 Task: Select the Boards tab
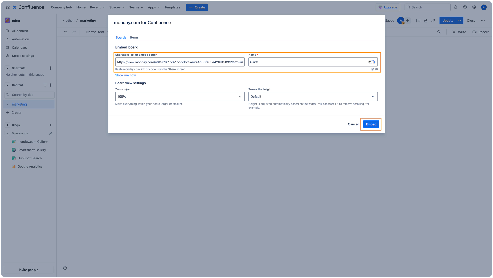(121, 37)
